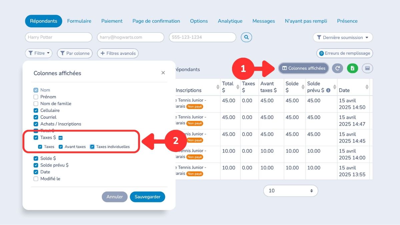Uncheck the Date column
Screen dimensions: 400x225
[x=36, y=172]
